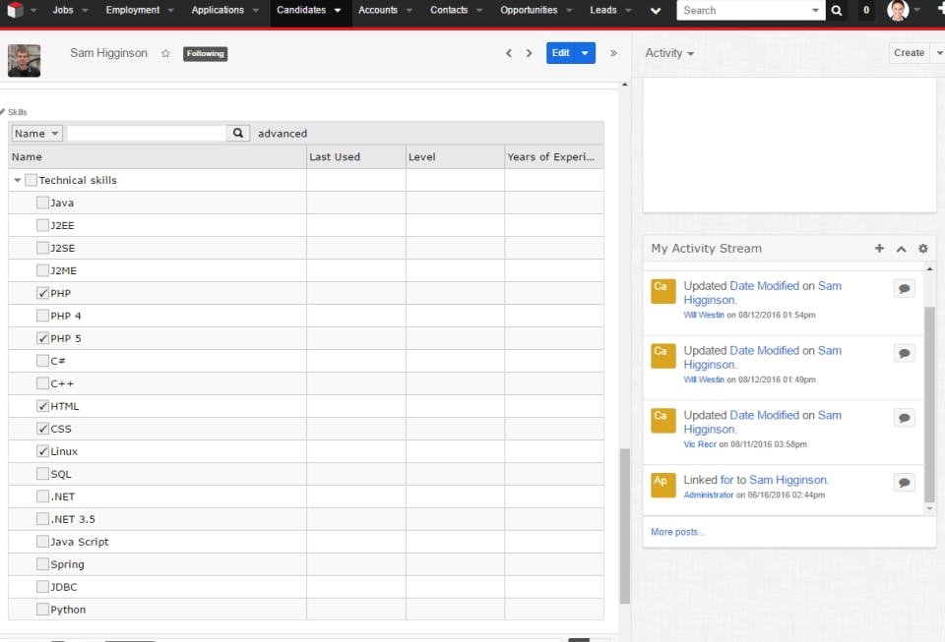Click the user avatar in the top bar
The width and height of the screenshot is (945, 642).
click(898, 10)
